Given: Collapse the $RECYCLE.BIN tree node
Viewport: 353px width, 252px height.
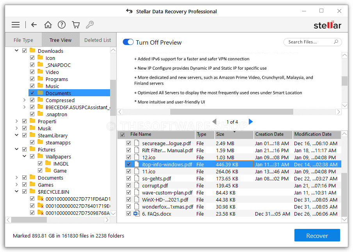Looking at the screenshot, I should 17,191.
